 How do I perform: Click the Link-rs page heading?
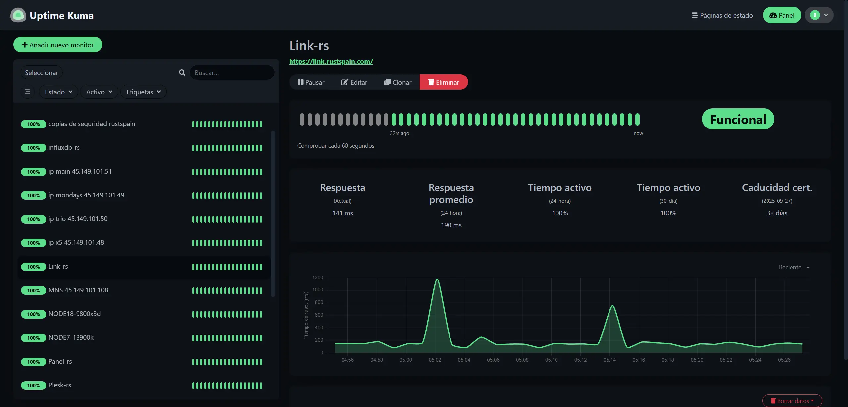[x=309, y=45]
